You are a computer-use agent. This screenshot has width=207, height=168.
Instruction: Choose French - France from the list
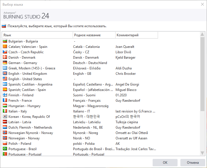click(20, 101)
